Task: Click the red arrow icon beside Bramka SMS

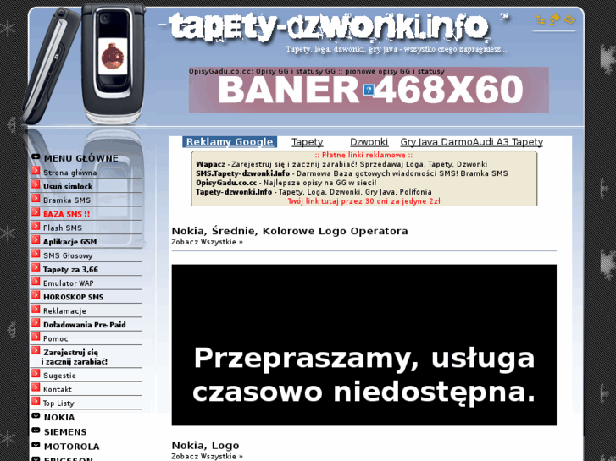Action: (36, 198)
